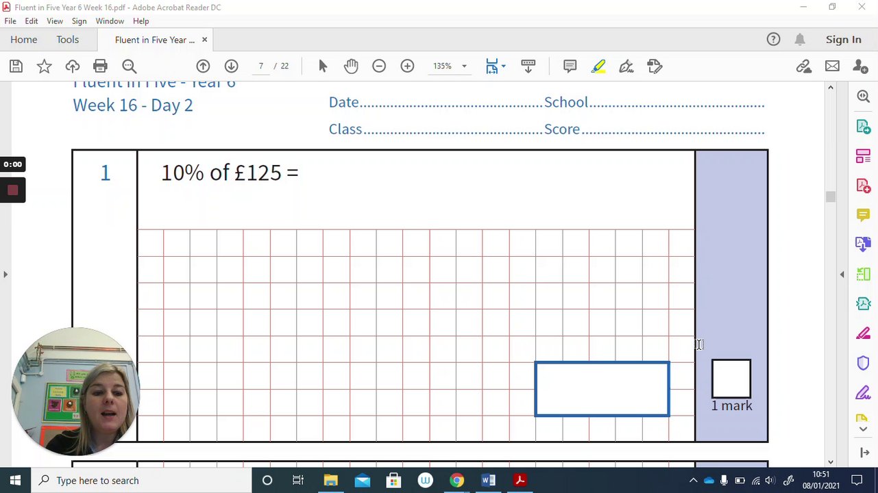Close the Fluent in Five document tab
The image size is (878, 493).
click(x=204, y=40)
